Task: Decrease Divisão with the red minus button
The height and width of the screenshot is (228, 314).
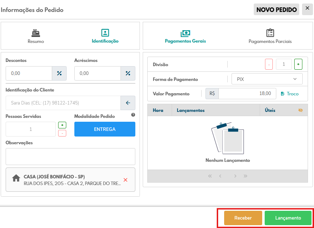Action: [269, 64]
